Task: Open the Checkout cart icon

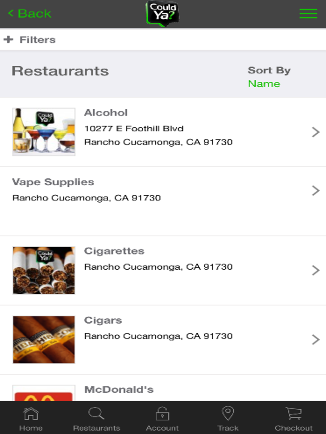Action: point(294,414)
